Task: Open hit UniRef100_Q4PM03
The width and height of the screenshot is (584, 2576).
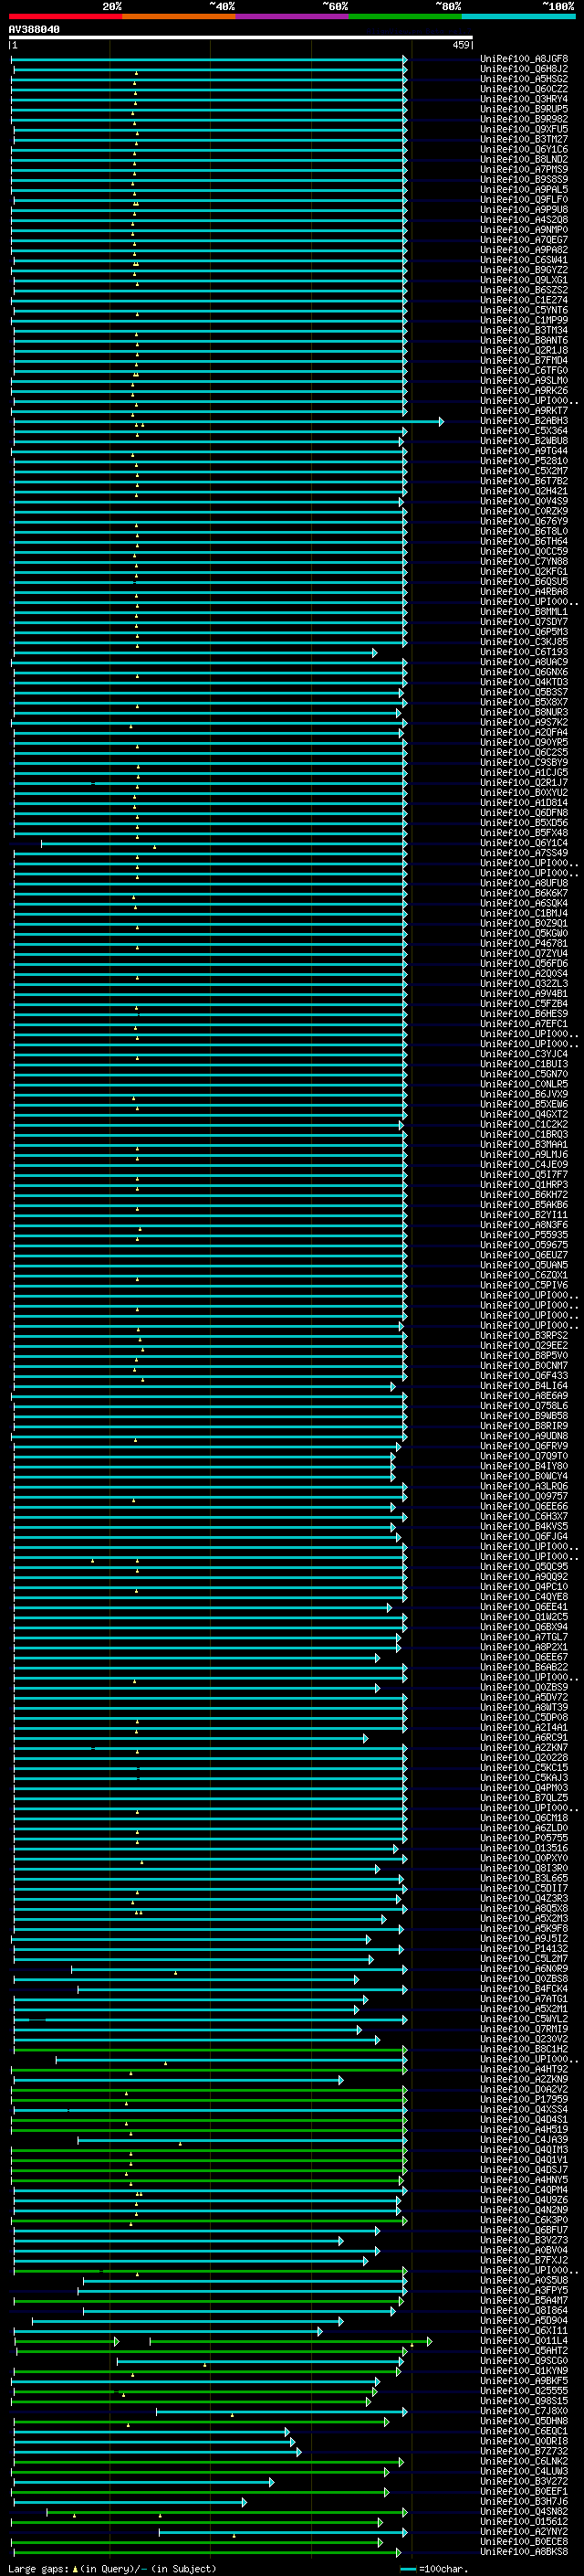Action: [524, 1788]
